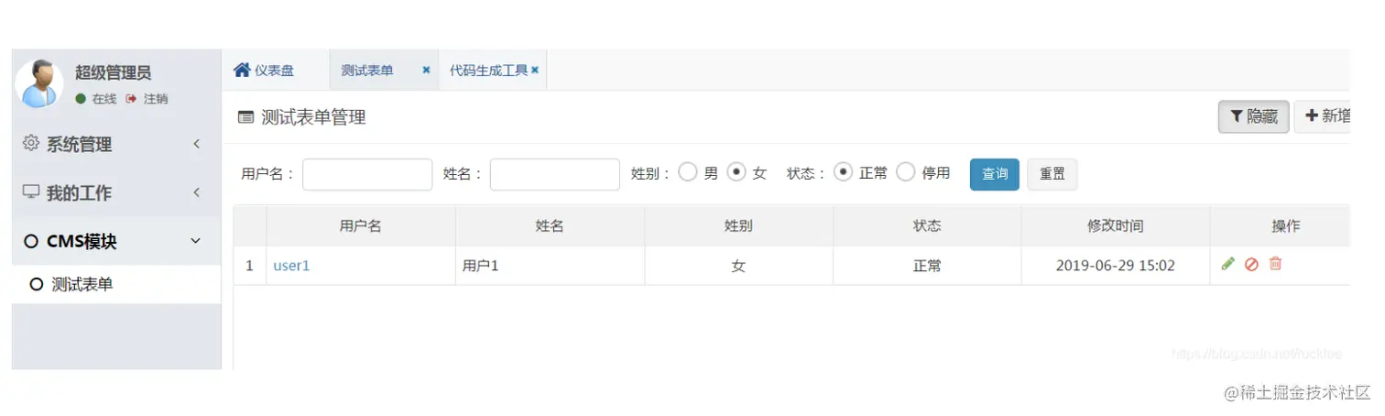Select the 男 gender radio button

click(687, 172)
